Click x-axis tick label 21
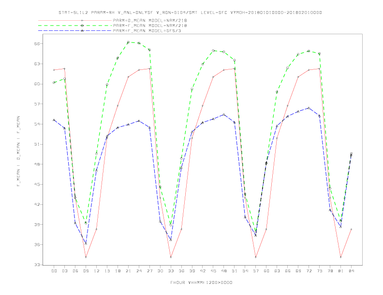This screenshot has width=383, height=295. coord(128,271)
